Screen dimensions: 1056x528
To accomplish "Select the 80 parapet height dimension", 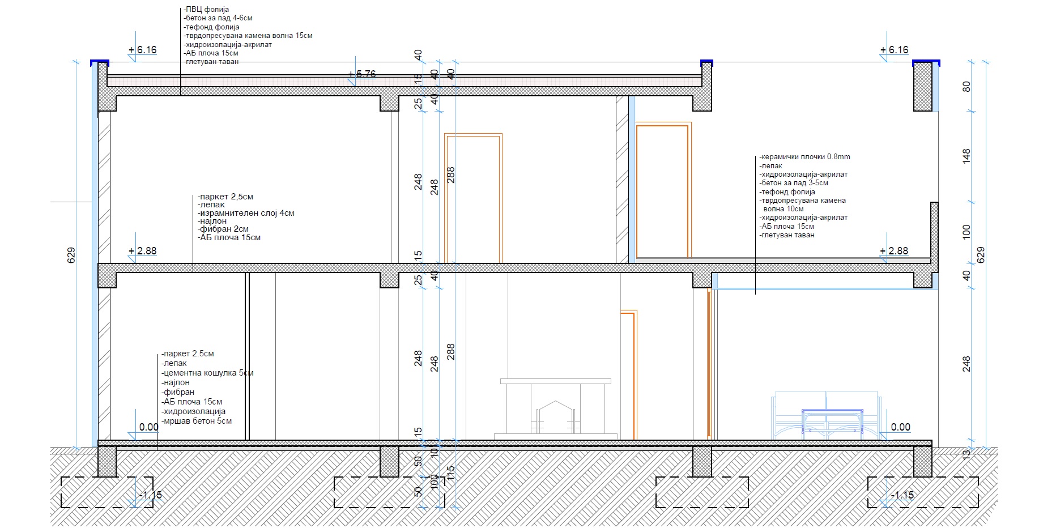I will pos(966,87).
